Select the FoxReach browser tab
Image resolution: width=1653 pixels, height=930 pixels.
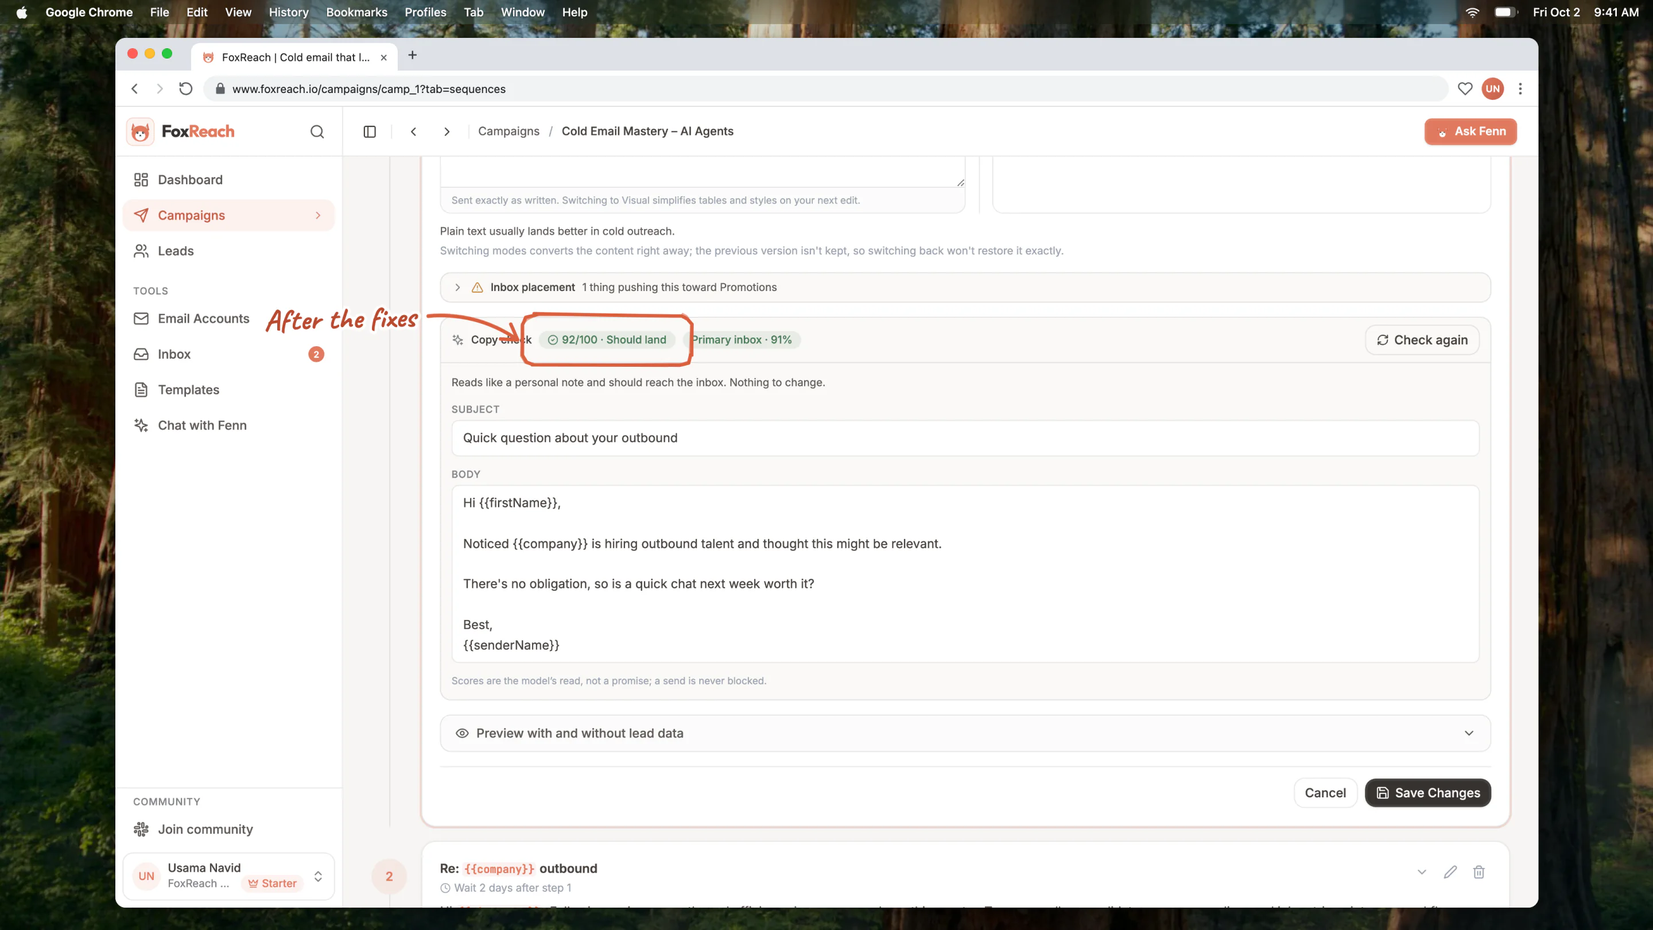pos(295,57)
